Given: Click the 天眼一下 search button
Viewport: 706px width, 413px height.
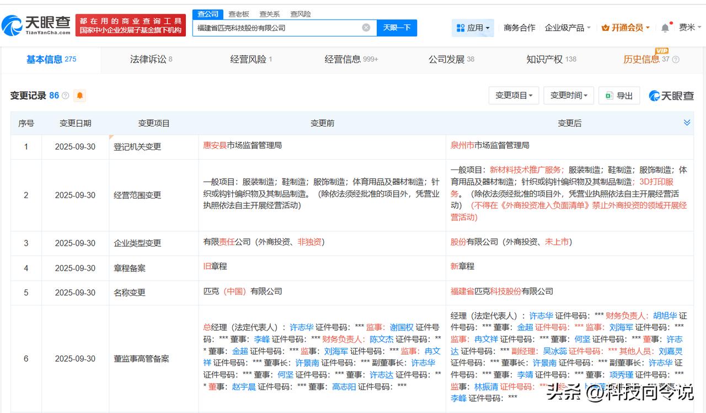Looking at the screenshot, I should point(397,28).
